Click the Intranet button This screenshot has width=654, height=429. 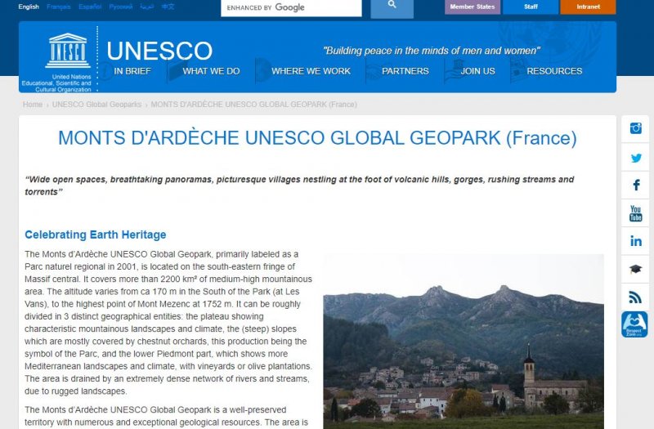[x=588, y=7]
